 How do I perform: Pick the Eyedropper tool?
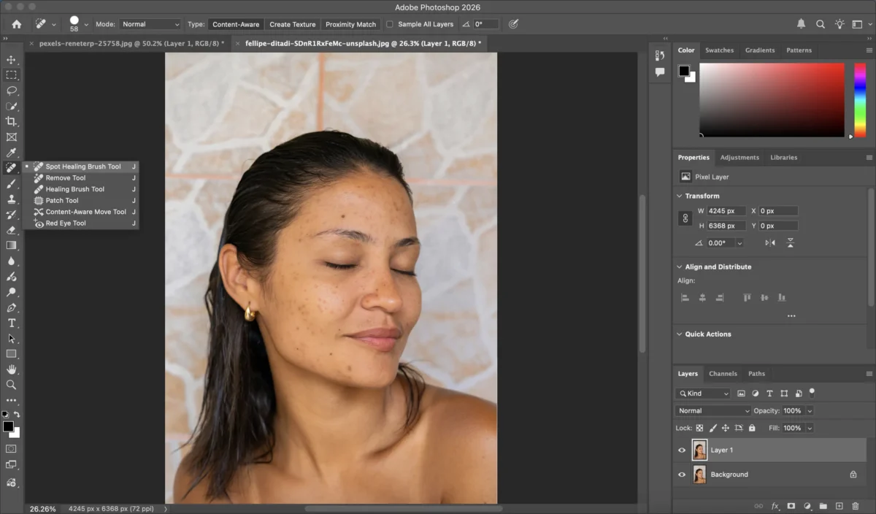tap(11, 153)
